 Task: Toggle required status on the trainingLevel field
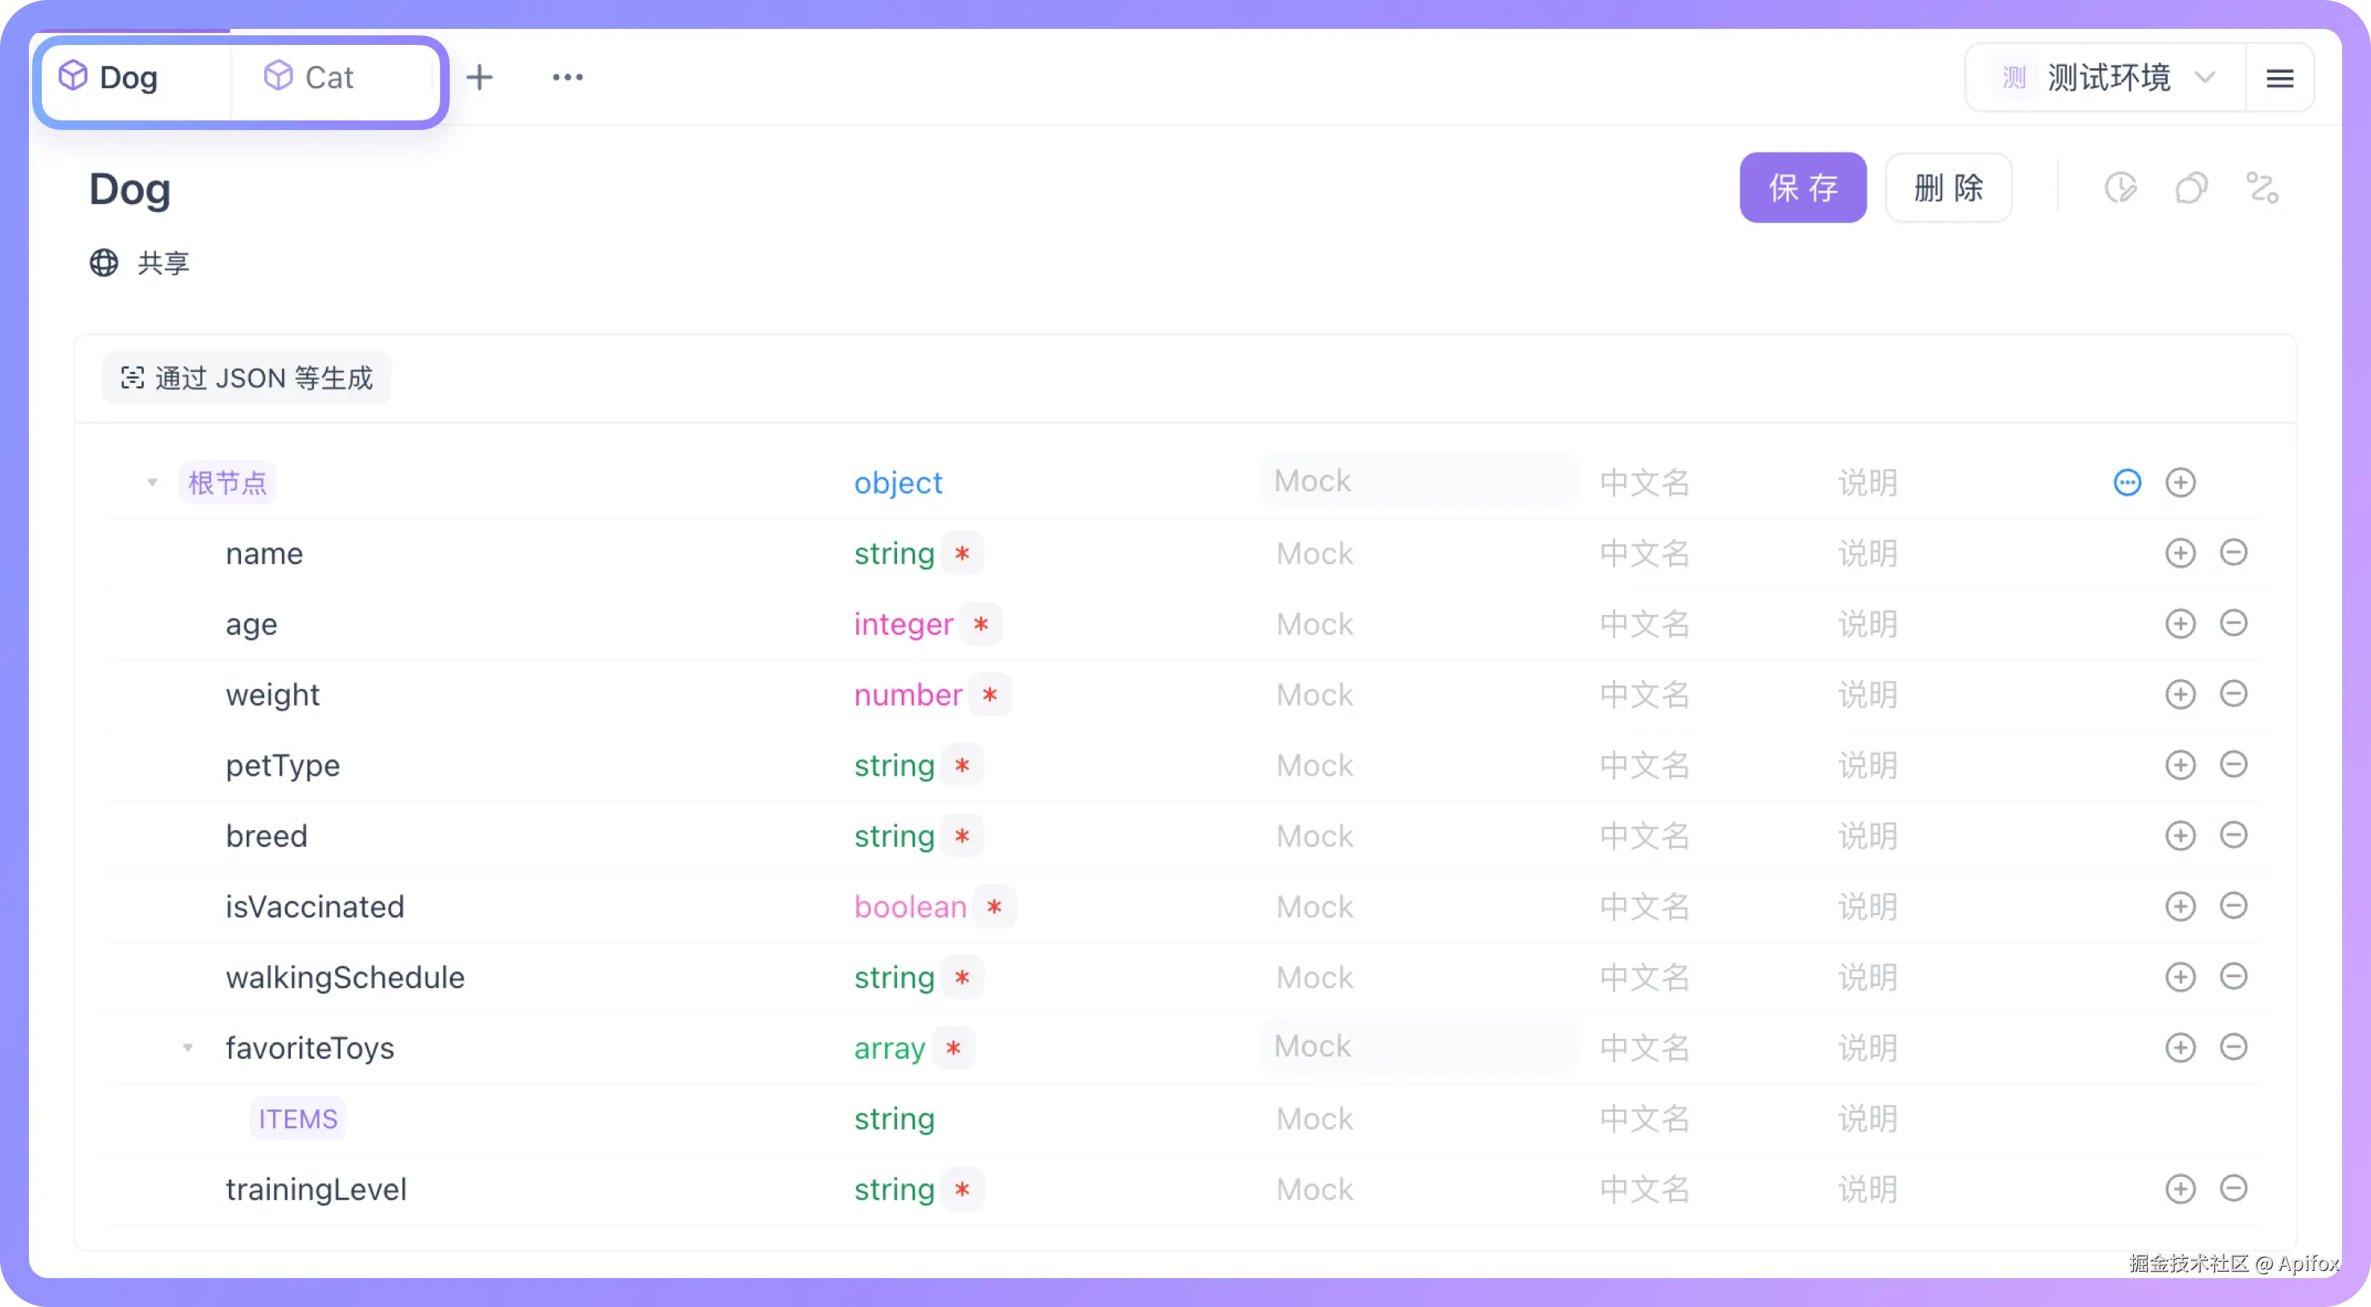point(963,1189)
